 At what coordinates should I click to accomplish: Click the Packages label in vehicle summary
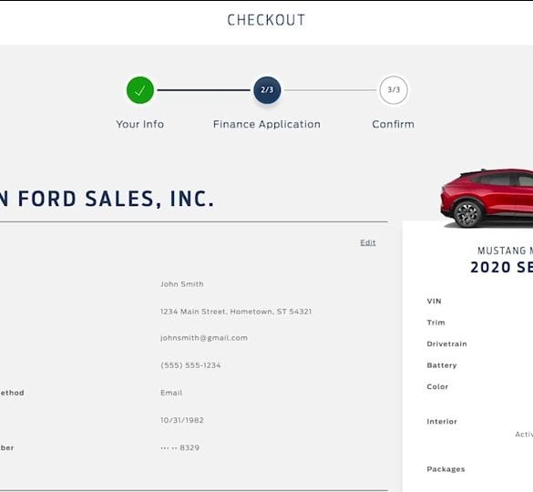coord(446,469)
